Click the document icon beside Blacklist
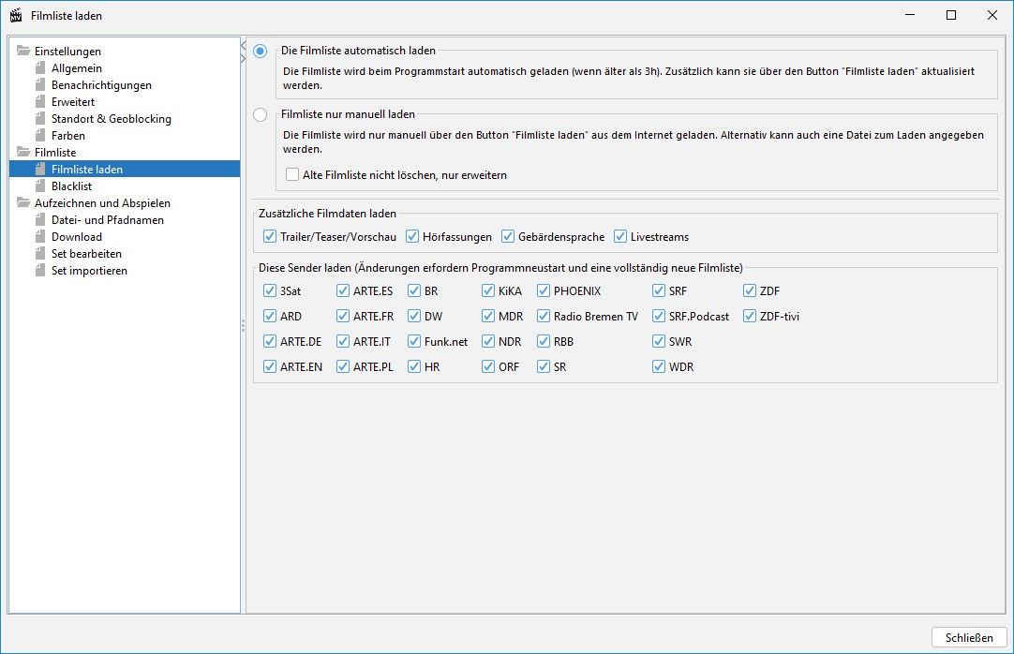This screenshot has height=654, width=1014. (40, 186)
